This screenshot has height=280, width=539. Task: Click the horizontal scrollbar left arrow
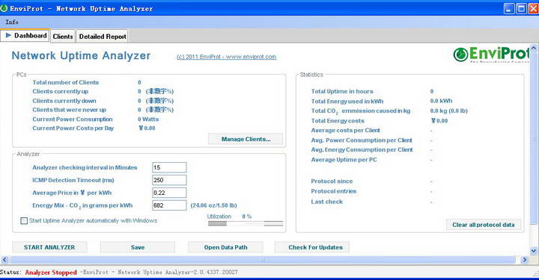4,260
